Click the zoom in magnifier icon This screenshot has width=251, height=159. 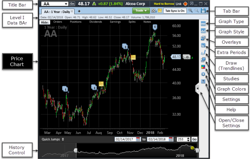[190, 11]
